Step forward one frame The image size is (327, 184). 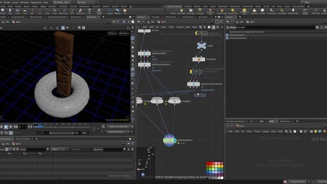point(31,127)
